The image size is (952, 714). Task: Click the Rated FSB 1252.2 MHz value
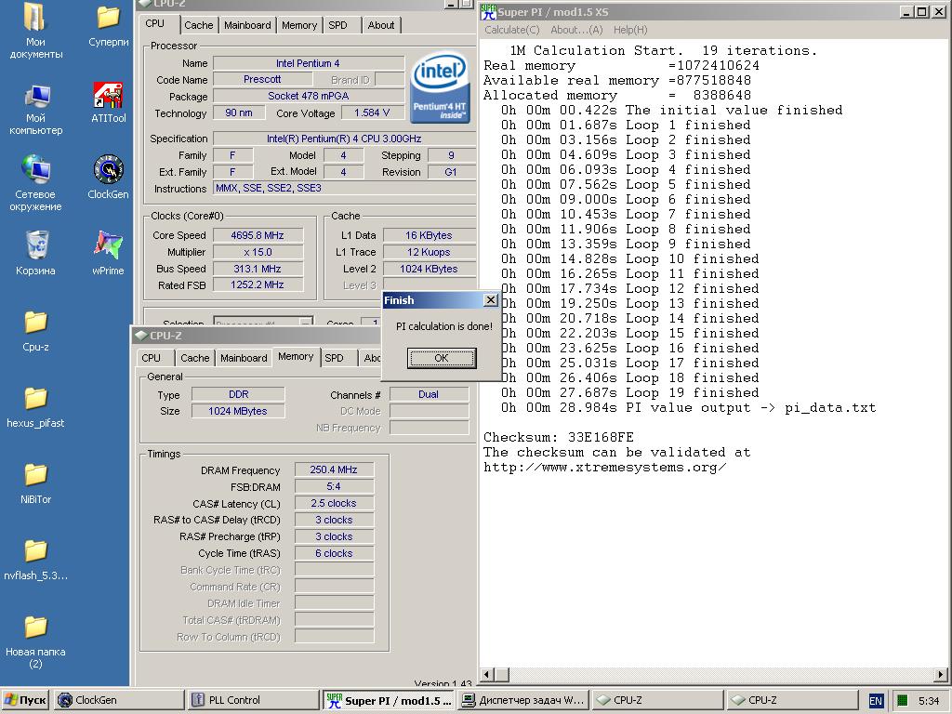tap(258, 284)
